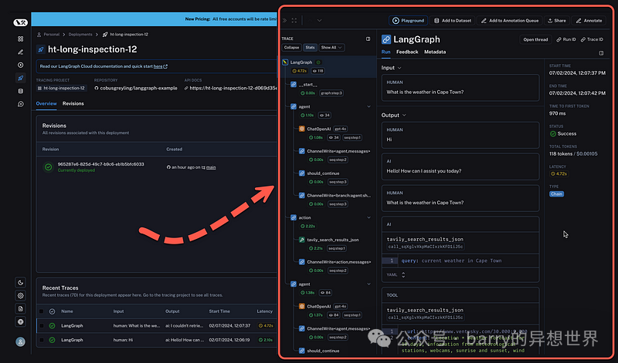Toggle the Stats button in trace tree
This screenshot has width=618, height=363.
pyautogui.click(x=311, y=48)
